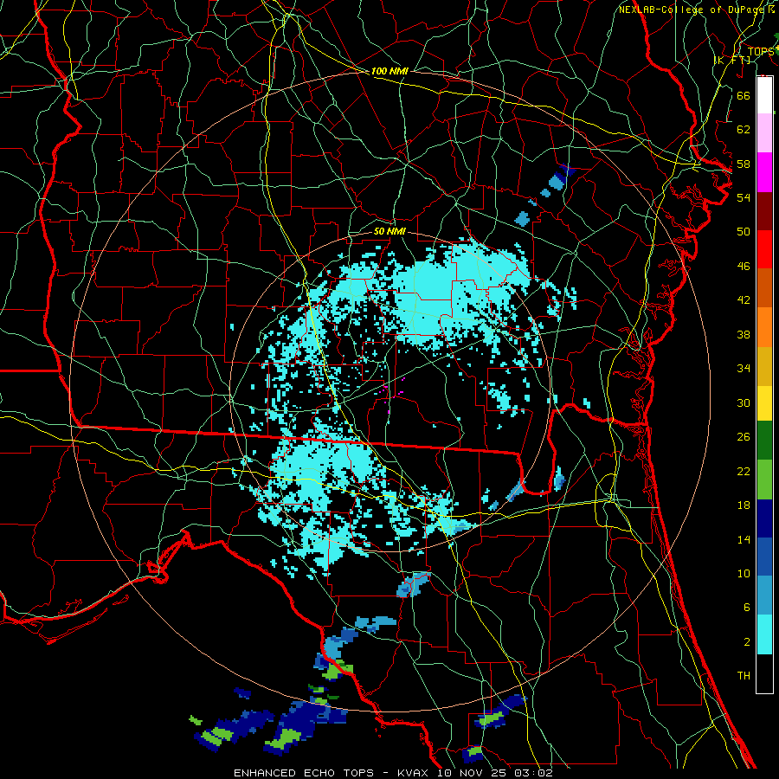Click the light pink 62 kft legend swatch

pos(764,133)
